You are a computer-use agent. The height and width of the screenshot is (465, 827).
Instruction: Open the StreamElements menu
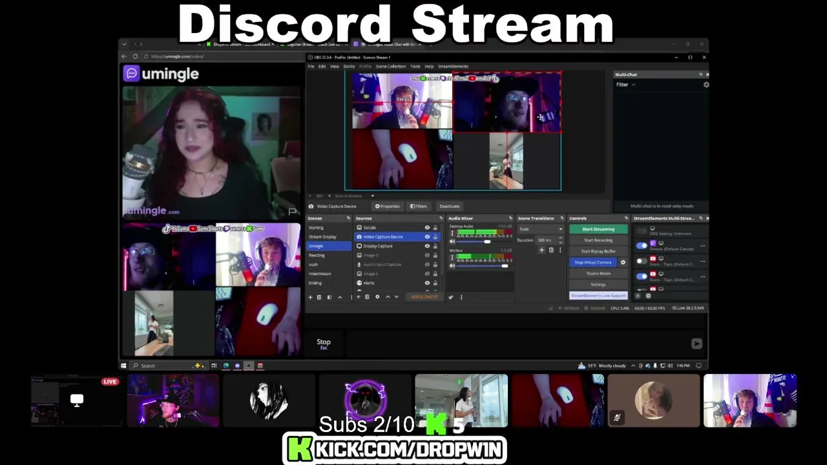[453, 66]
